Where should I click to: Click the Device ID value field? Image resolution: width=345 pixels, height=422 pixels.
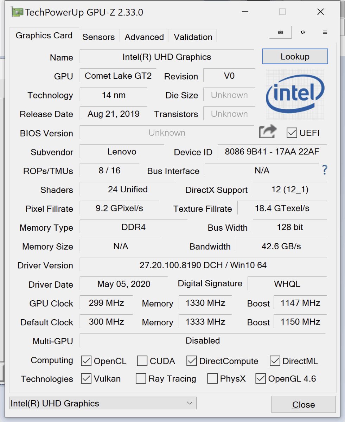[272, 152]
